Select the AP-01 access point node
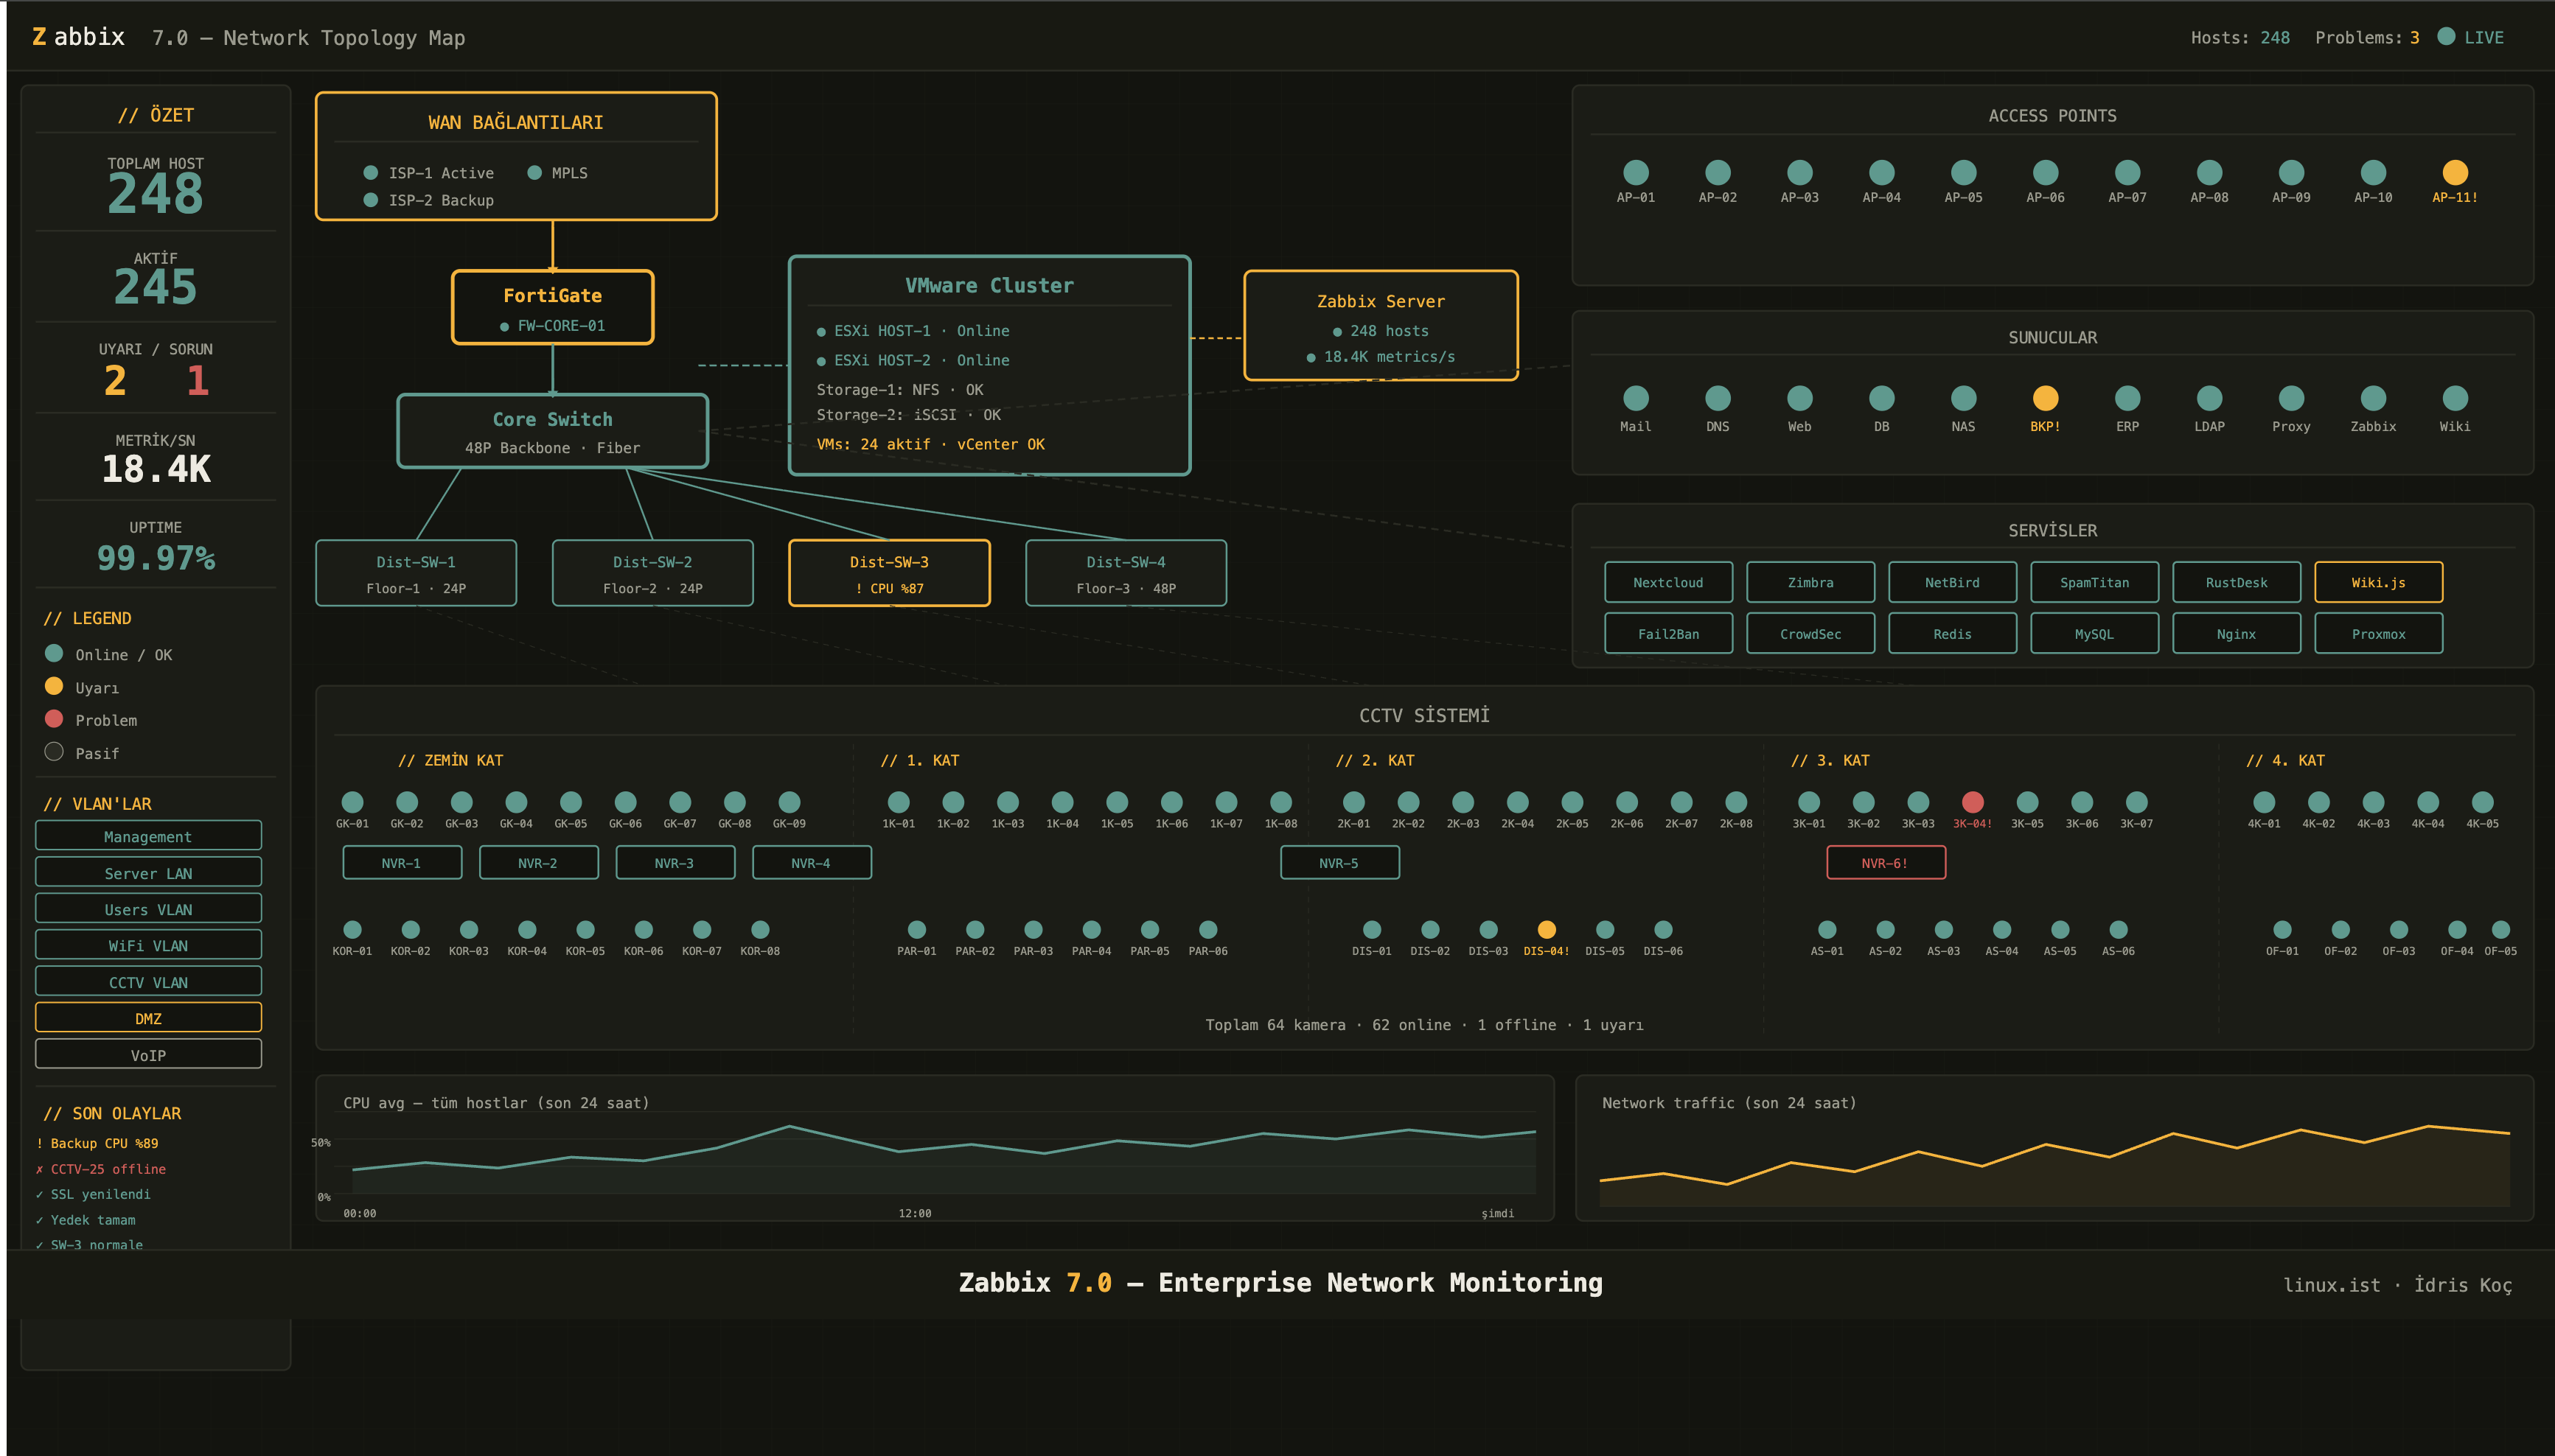 pos(1636,173)
